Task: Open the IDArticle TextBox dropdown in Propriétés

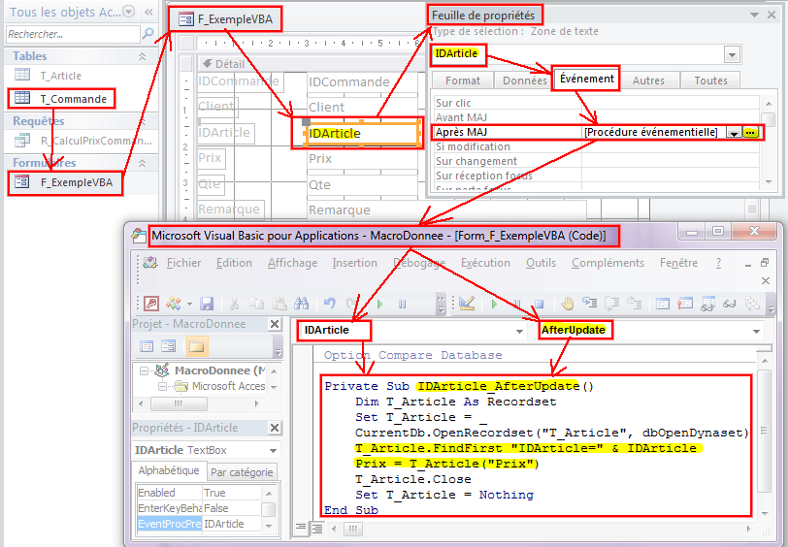Action: tap(273, 450)
